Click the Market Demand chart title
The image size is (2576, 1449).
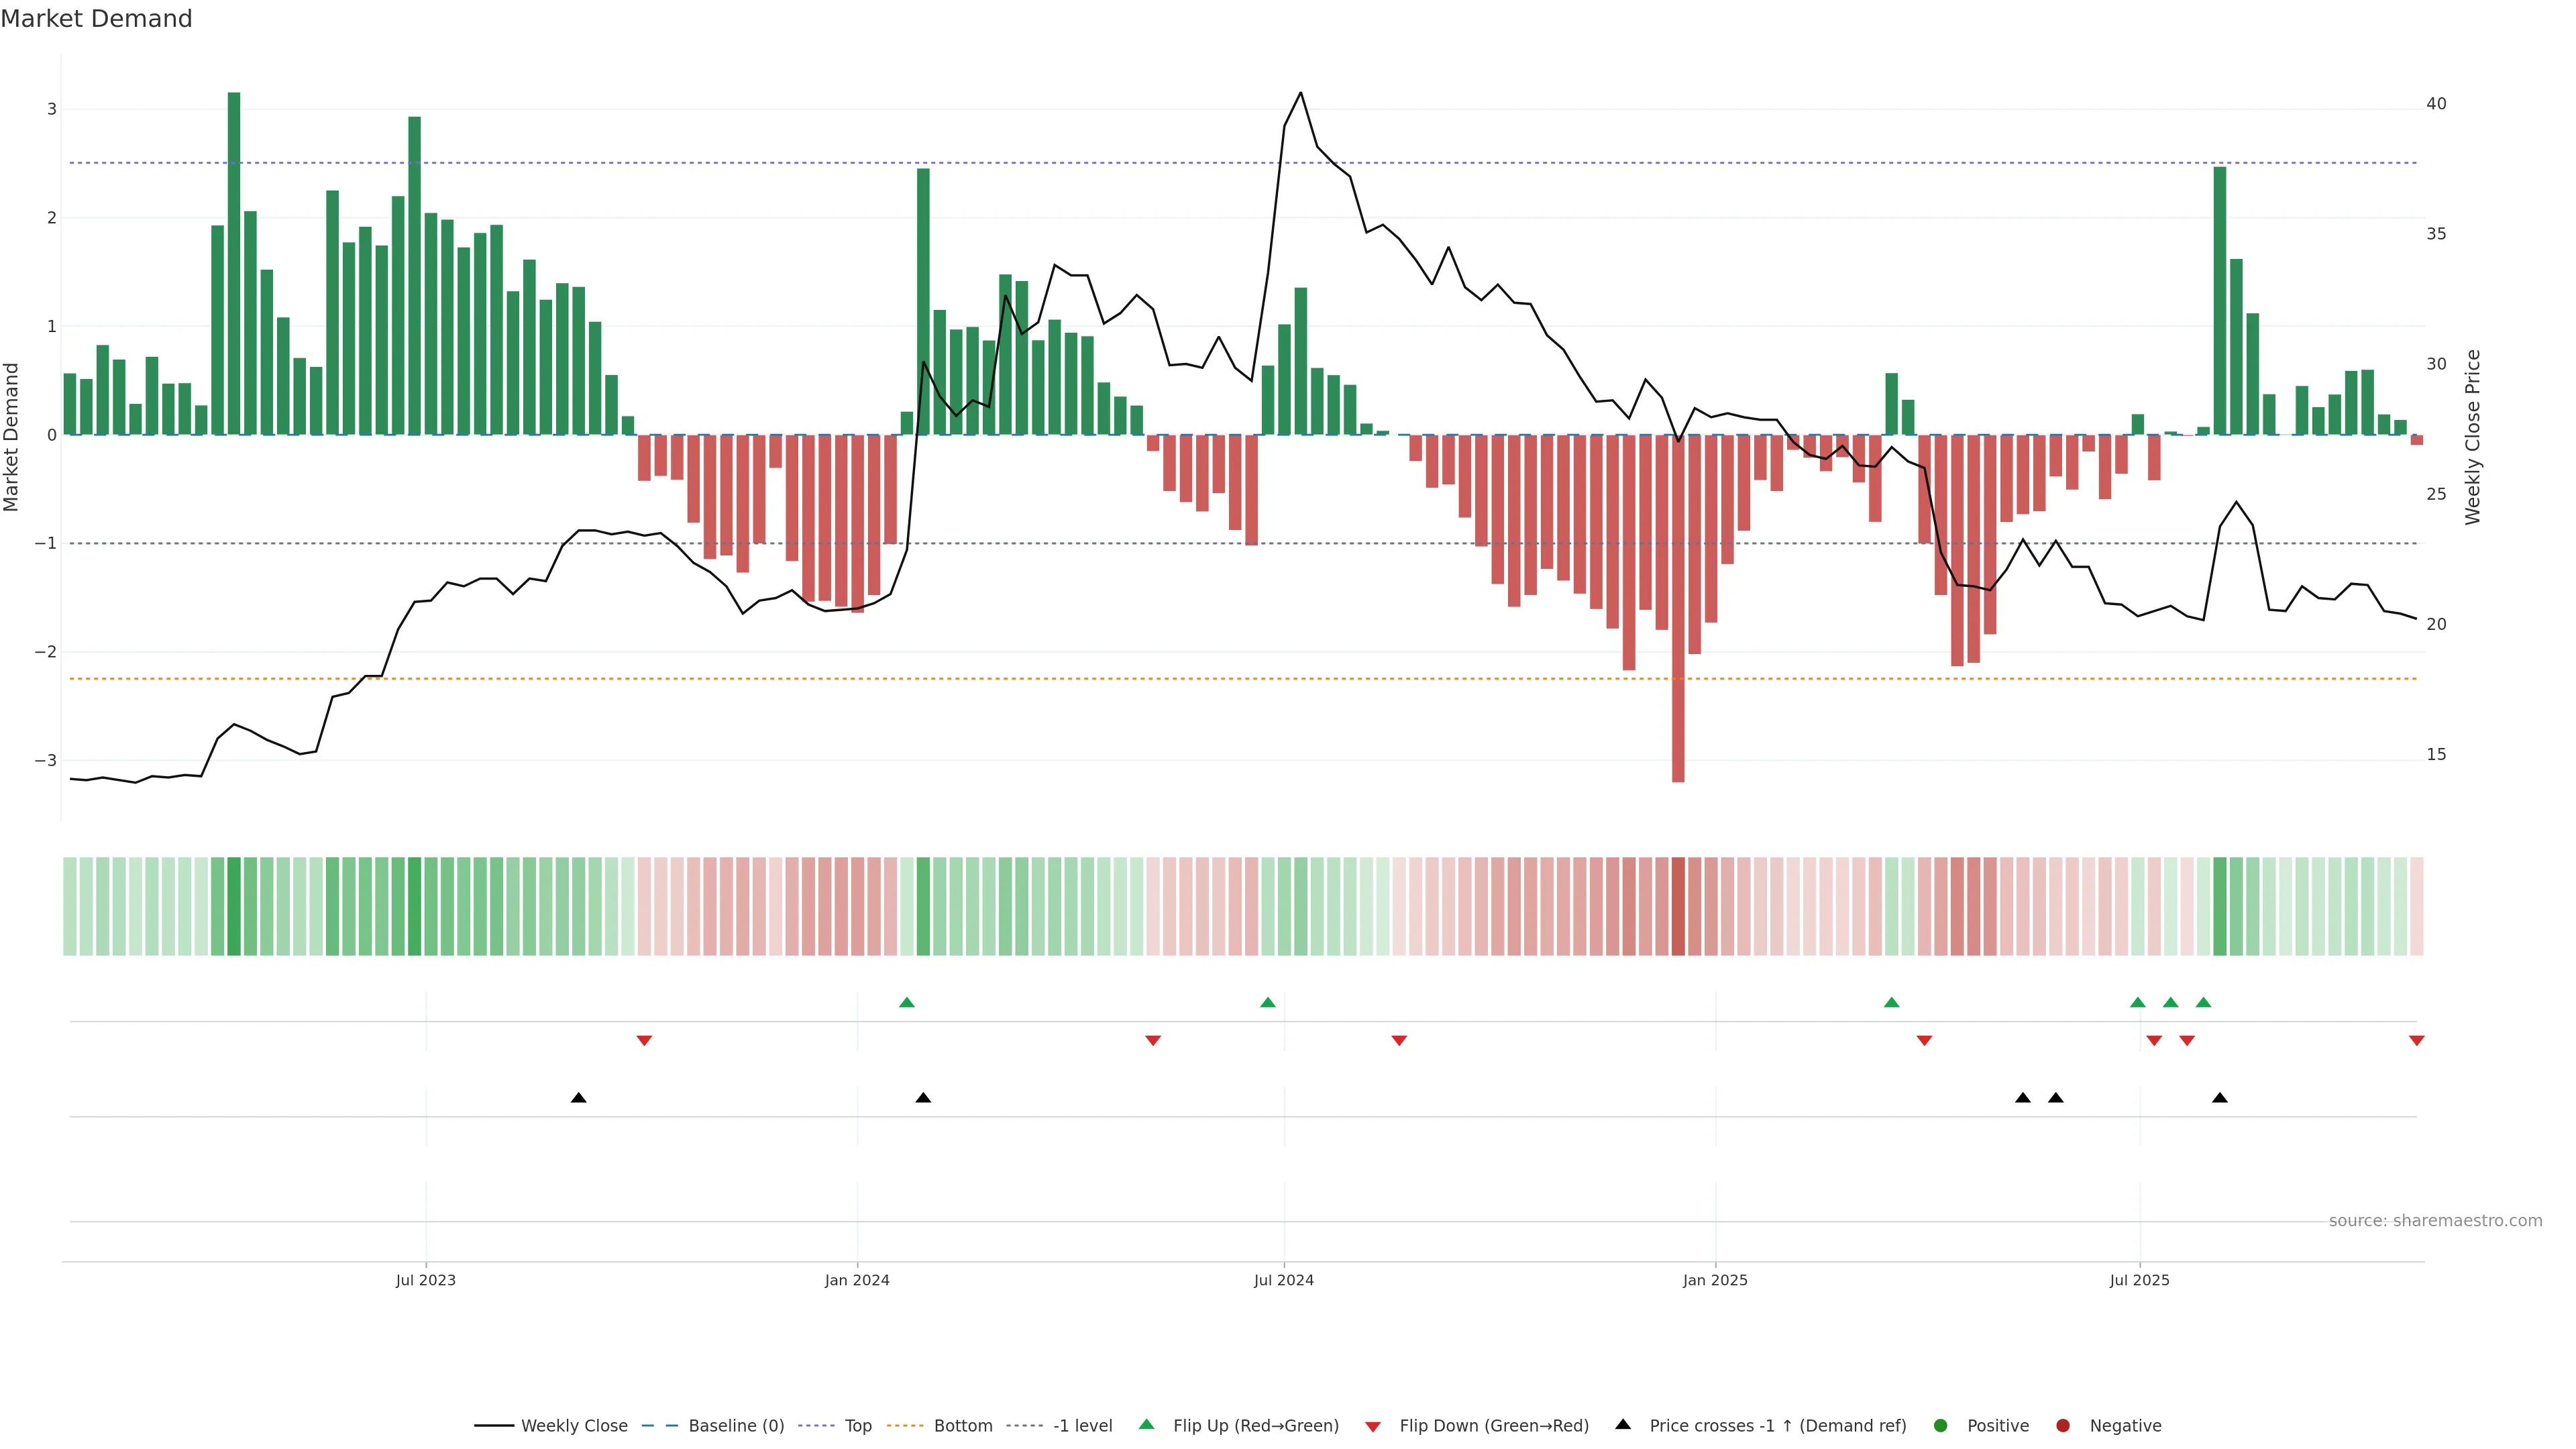(96, 19)
